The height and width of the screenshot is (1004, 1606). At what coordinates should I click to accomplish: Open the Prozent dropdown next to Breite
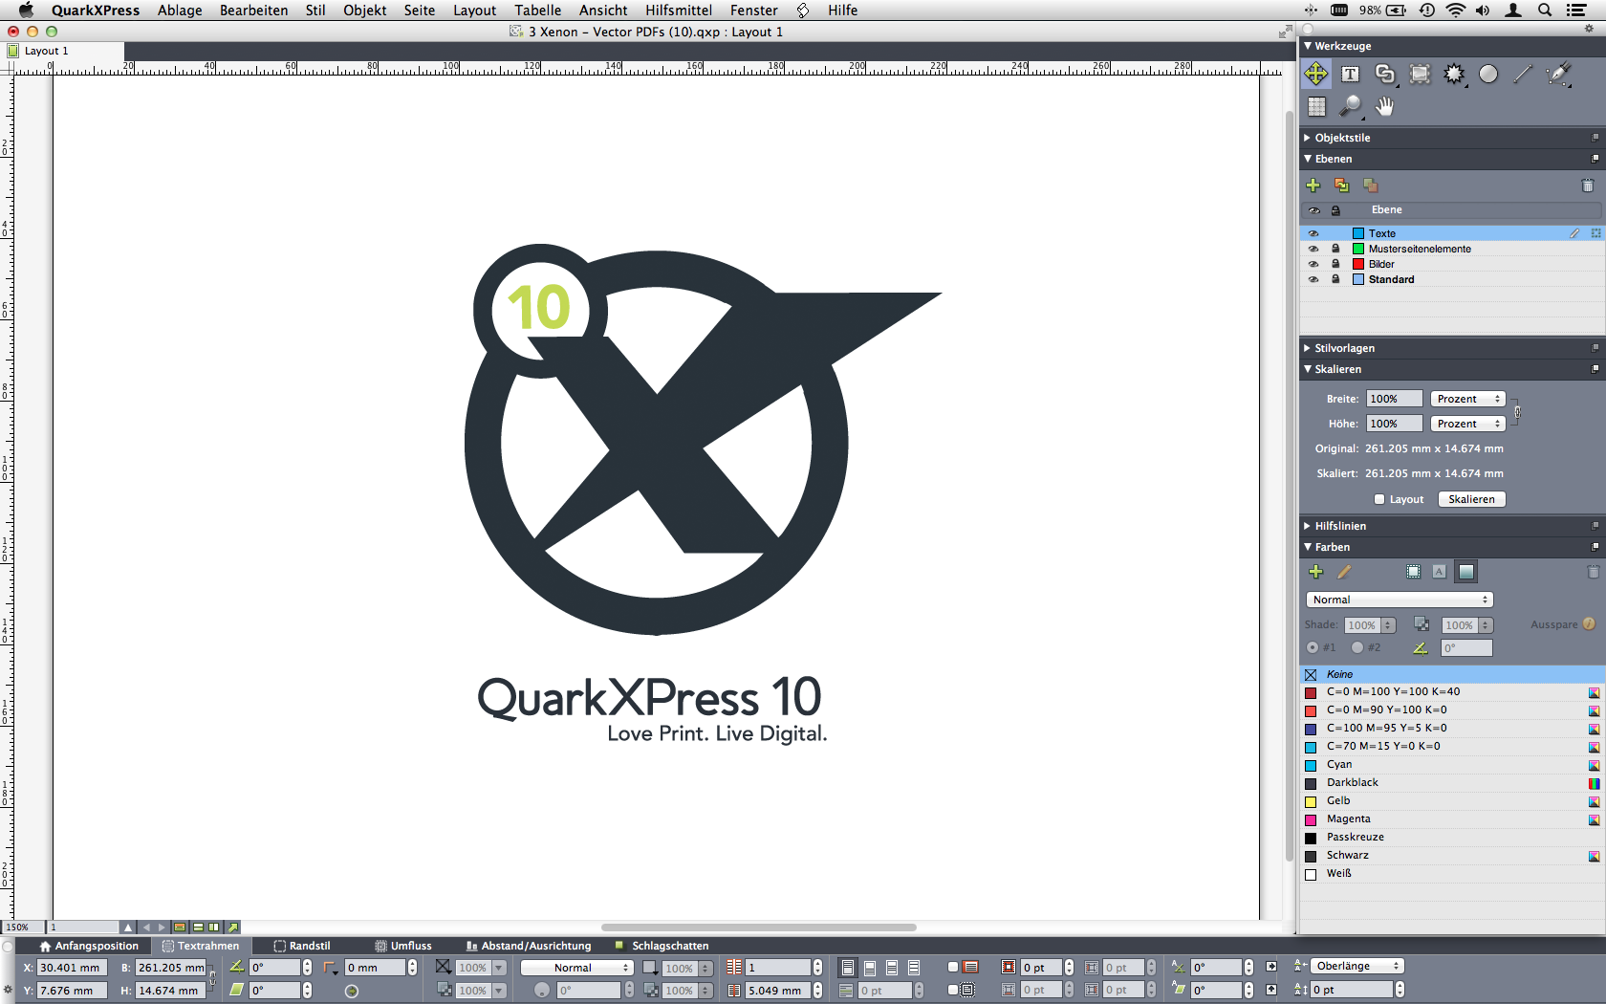point(1466,398)
